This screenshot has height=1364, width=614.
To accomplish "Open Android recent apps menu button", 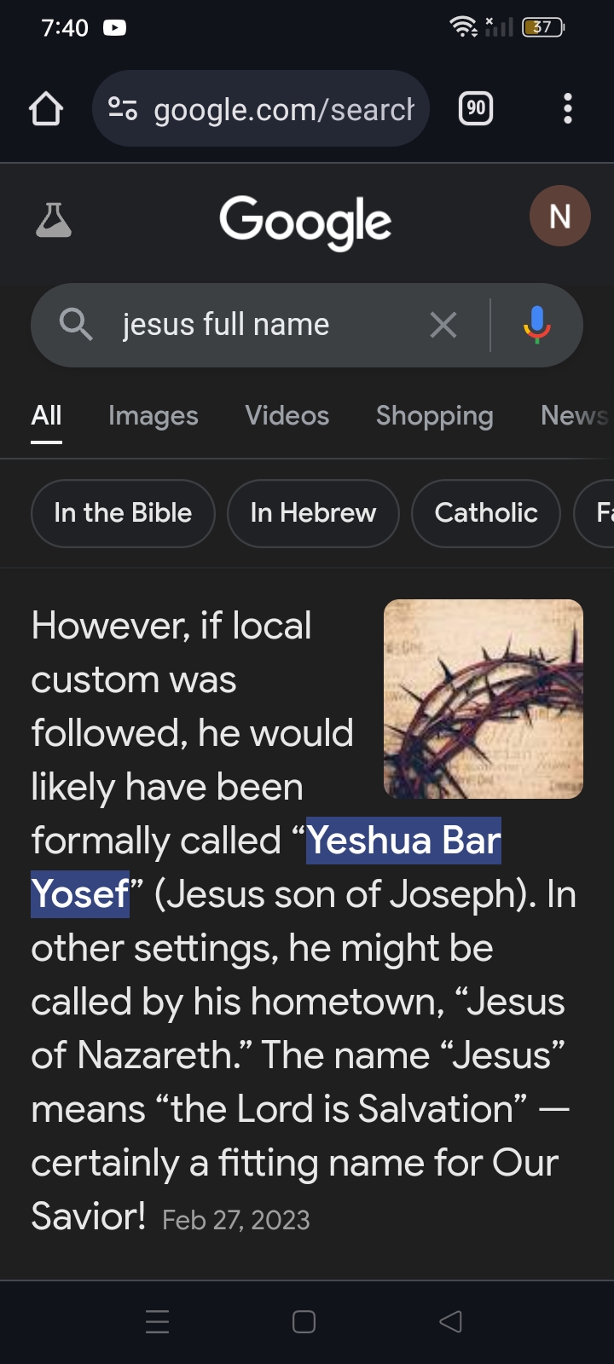I will (x=158, y=1321).
